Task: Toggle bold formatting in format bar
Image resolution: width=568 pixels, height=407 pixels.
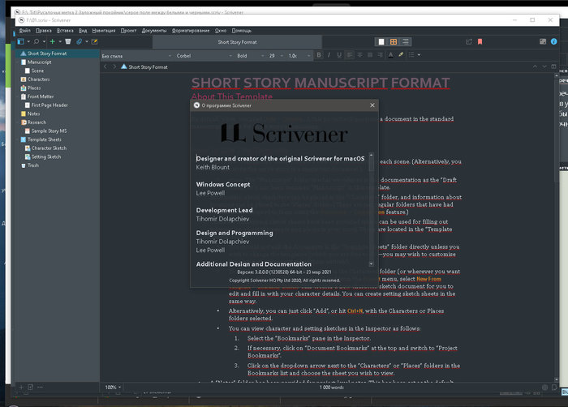Action: (x=319, y=55)
